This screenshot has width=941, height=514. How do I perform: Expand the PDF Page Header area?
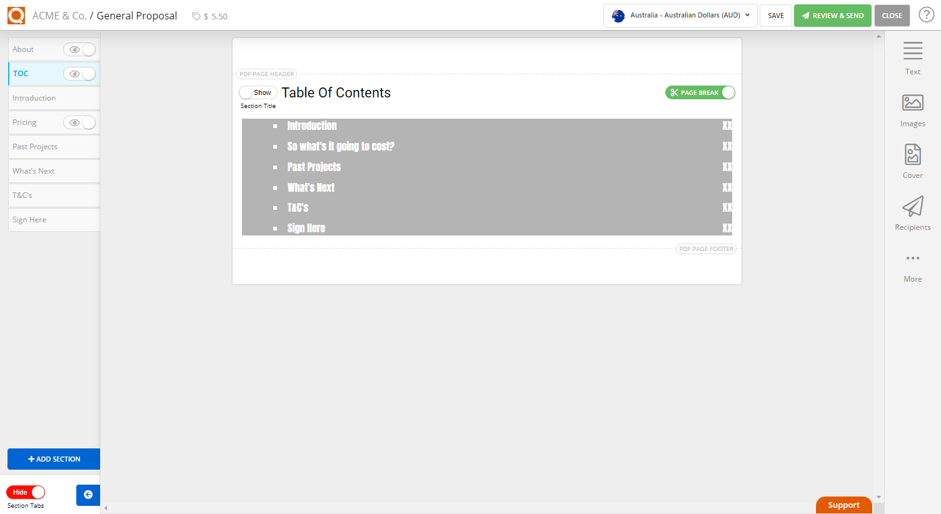point(266,74)
